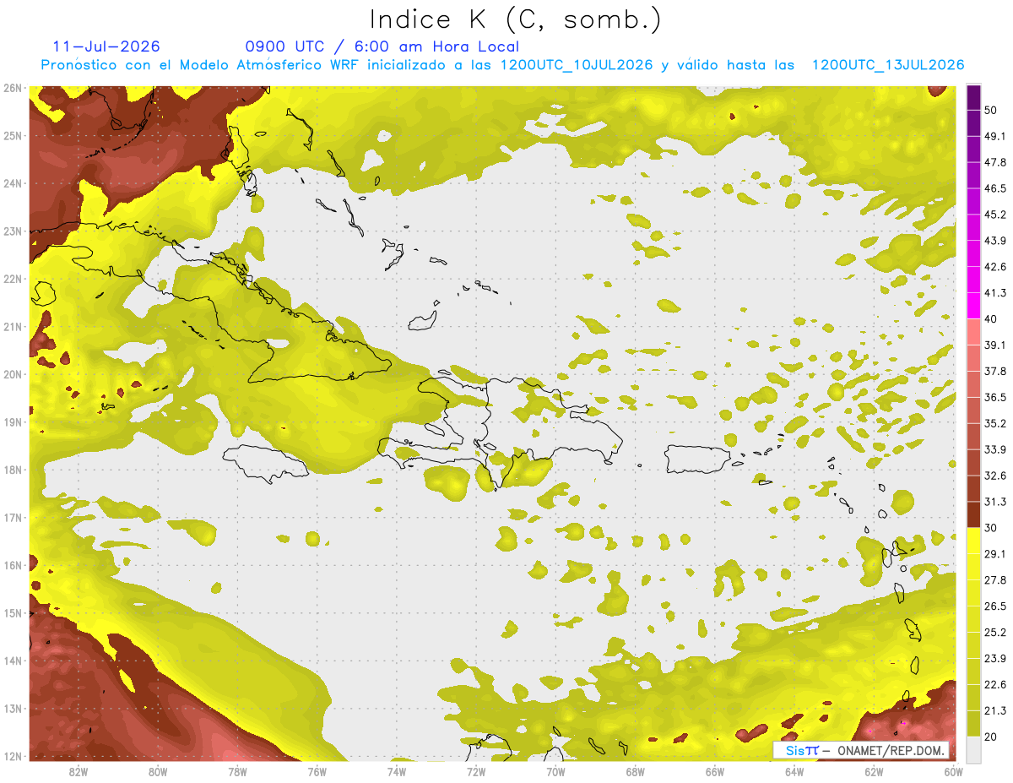Click the latitude label "21N"

(12, 326)
